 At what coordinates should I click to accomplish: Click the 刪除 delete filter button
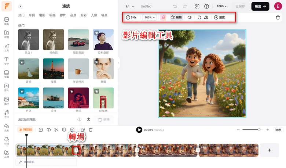[x=104, y=119]
